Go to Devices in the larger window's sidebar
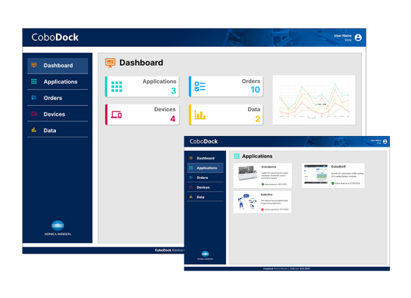Viewport: 411px width, 298px height. [x=54, y=114]
